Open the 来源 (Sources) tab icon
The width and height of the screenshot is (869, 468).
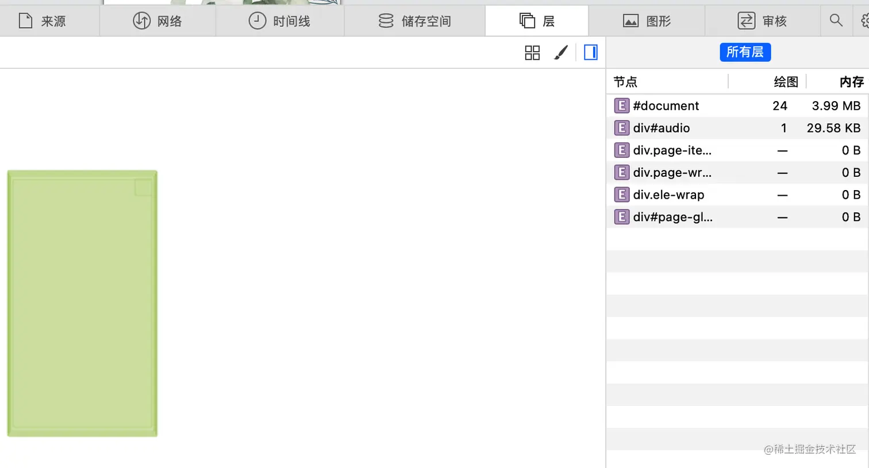click(x=25, y=20)
